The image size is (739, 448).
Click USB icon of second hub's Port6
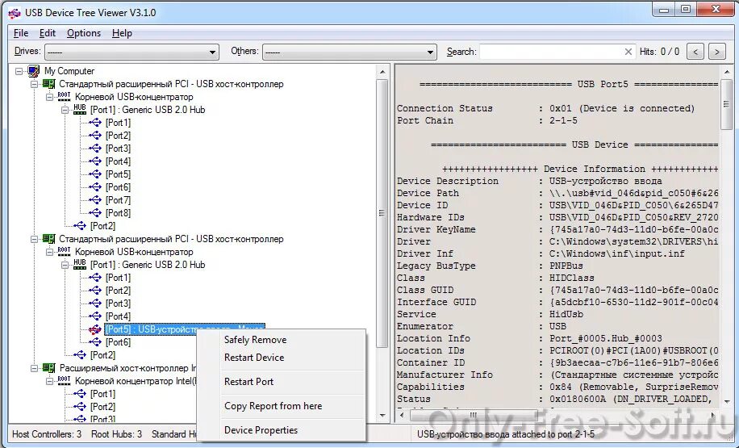pyautogui.click(x=95, y=342)
